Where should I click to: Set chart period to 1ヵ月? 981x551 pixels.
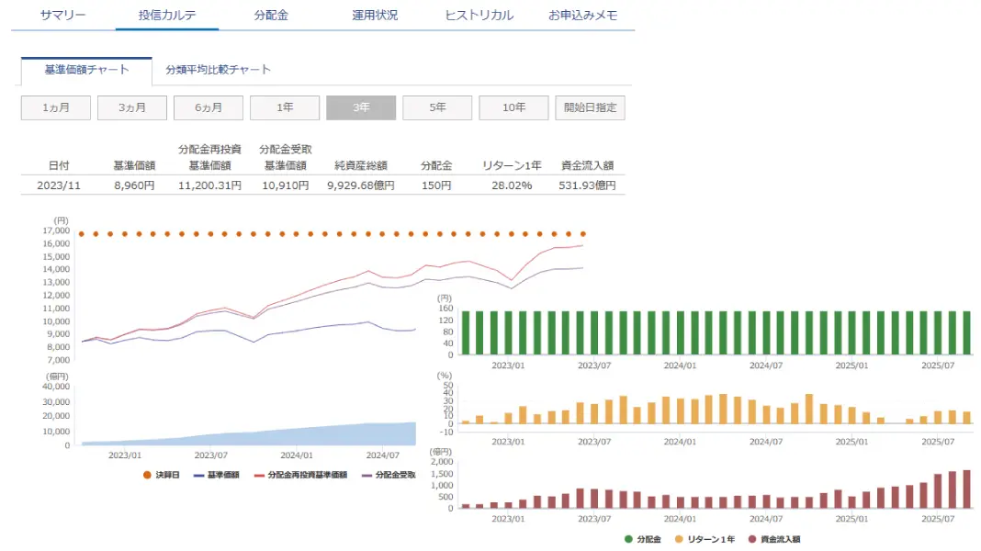56,107
